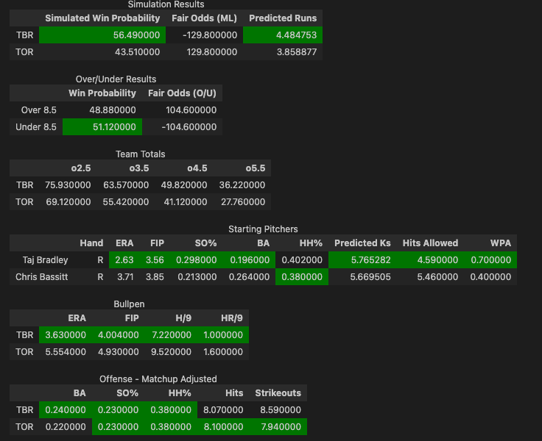Select Chris Bassitt SO% value 0.213000
Image resolution: width=542 pixels, height=441 pixels.
pyautogui.click(x=197, y=277)
